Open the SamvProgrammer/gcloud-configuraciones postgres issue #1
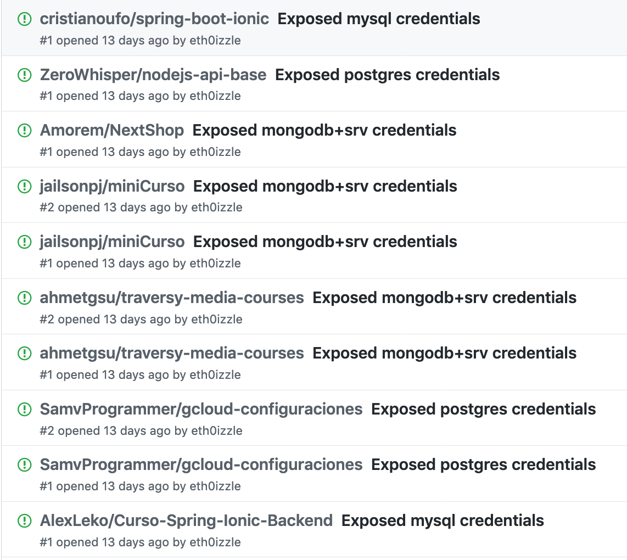Image resolution: width=627 pixels, height=560 pixels. (x=484, y=464)
